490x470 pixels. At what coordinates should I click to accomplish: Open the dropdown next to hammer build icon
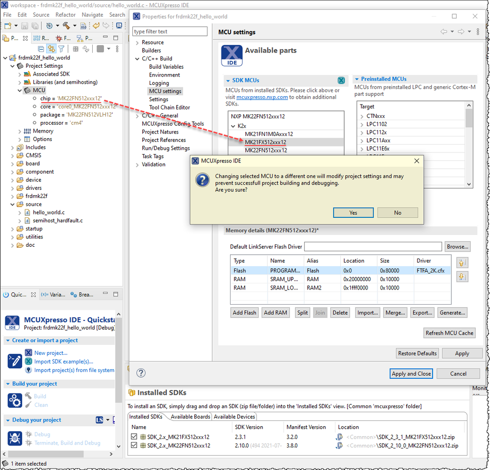click(x=75, y=26)
